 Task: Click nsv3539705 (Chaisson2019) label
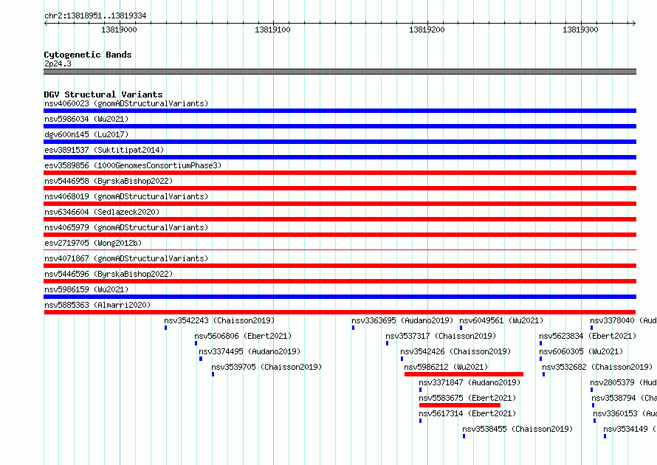click(266, 367)
